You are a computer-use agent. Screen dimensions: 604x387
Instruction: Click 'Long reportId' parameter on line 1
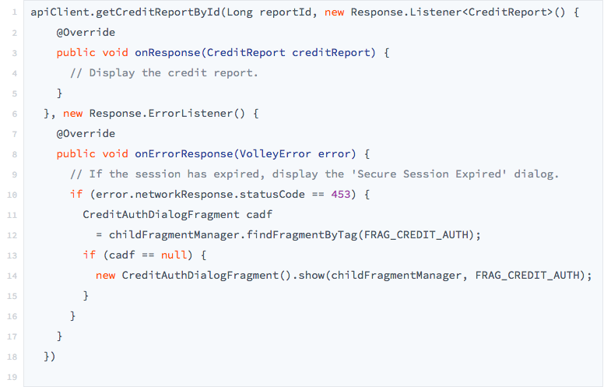coord(269,12)
